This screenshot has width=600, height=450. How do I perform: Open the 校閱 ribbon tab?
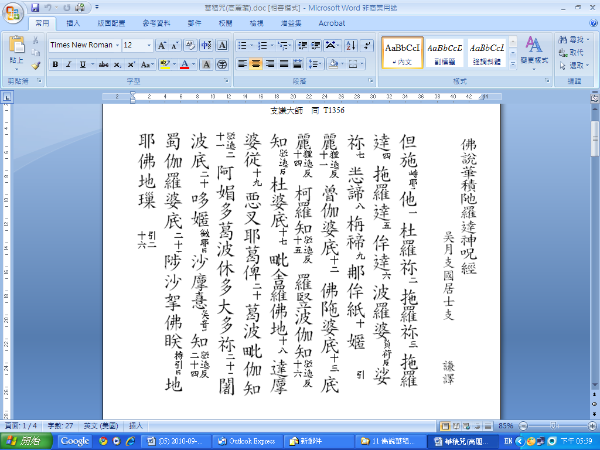(x=226, y=23)
